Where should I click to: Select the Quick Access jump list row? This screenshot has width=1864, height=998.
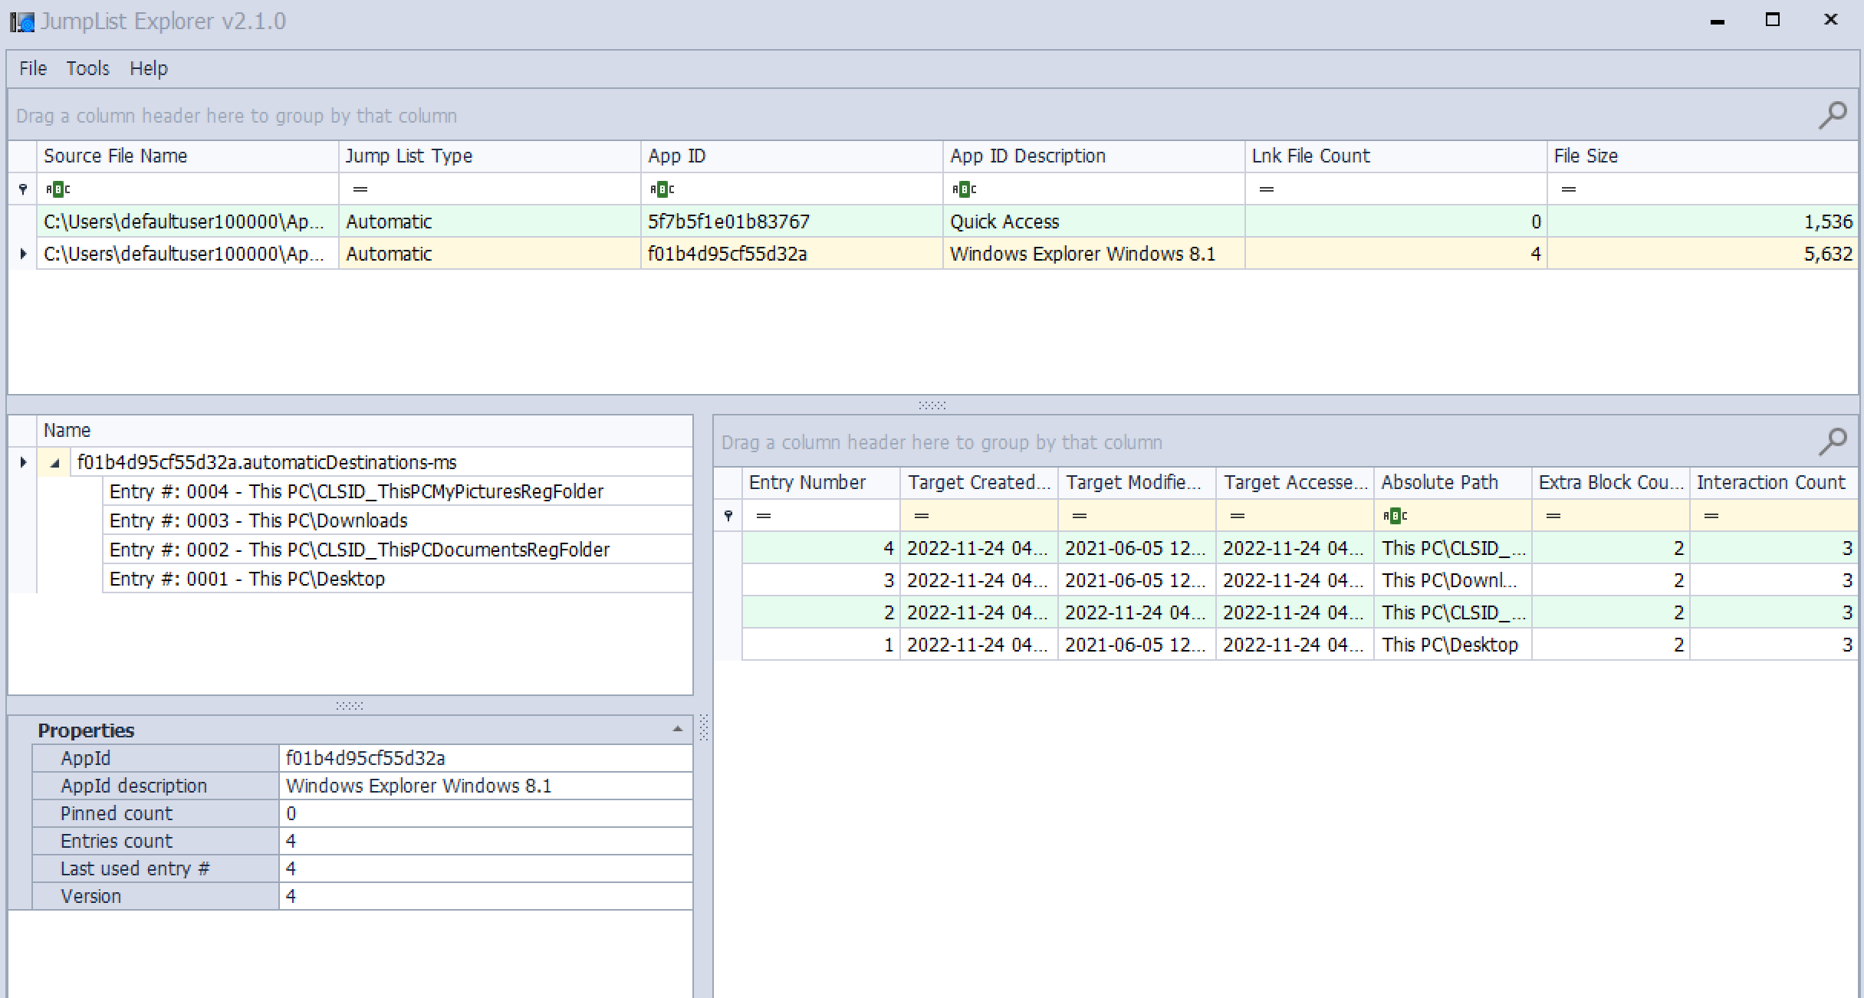click(1004, 222)
